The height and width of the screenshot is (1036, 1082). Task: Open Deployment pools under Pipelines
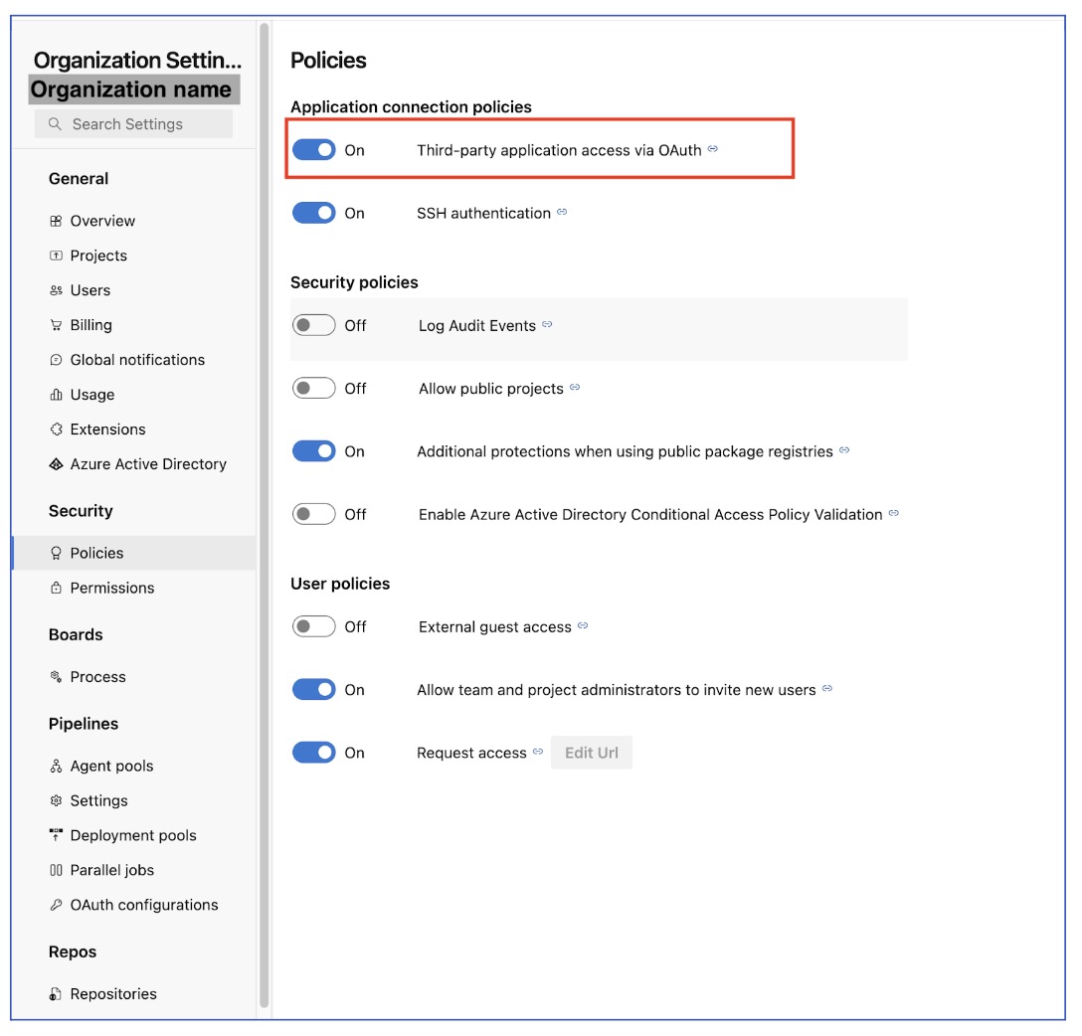(134, 835)
